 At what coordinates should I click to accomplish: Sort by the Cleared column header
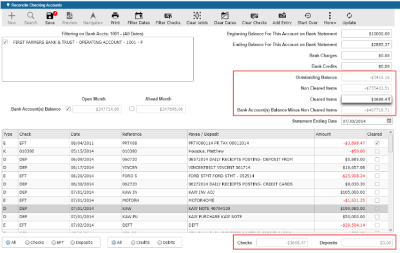click(377, 134)
